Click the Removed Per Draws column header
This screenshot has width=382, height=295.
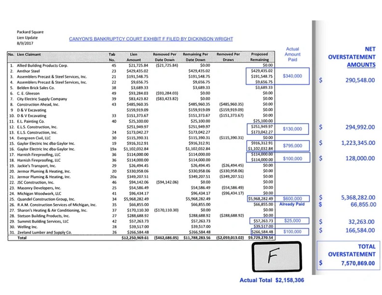point(228,56)
